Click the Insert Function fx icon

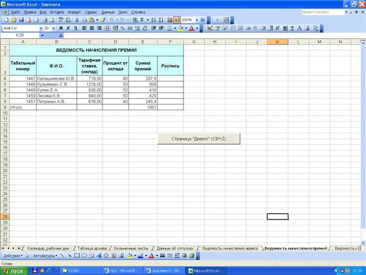(x=61, y=35)
